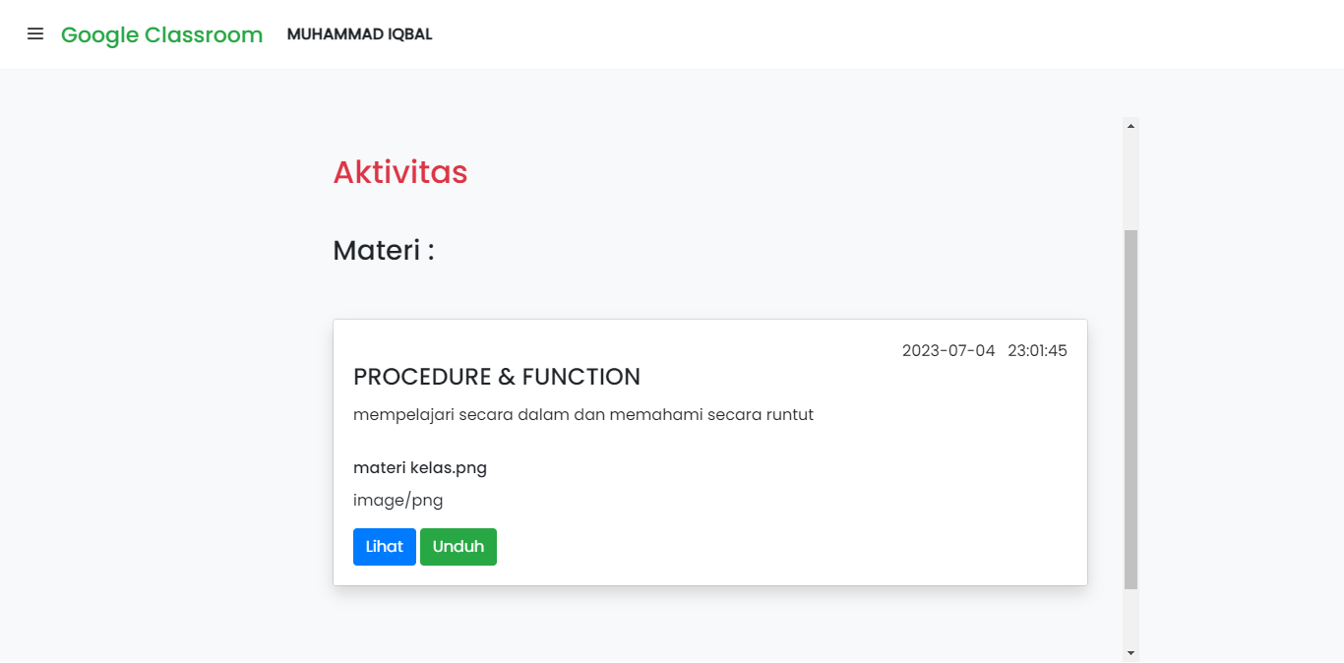Click the "mempelajari secara dalam" description text
Viewport: 1344px width, 663px height.
coord(583,415)
